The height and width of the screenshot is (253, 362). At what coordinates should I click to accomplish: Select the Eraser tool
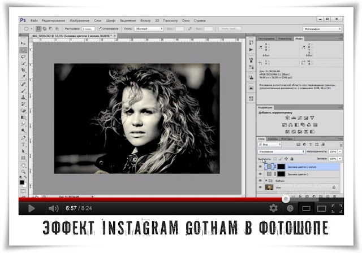pos(23,111)
